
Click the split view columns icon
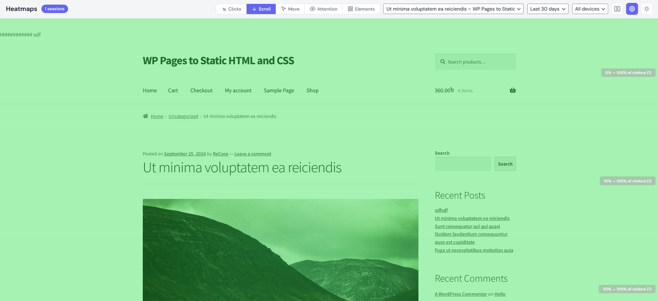tap(617, 9)
